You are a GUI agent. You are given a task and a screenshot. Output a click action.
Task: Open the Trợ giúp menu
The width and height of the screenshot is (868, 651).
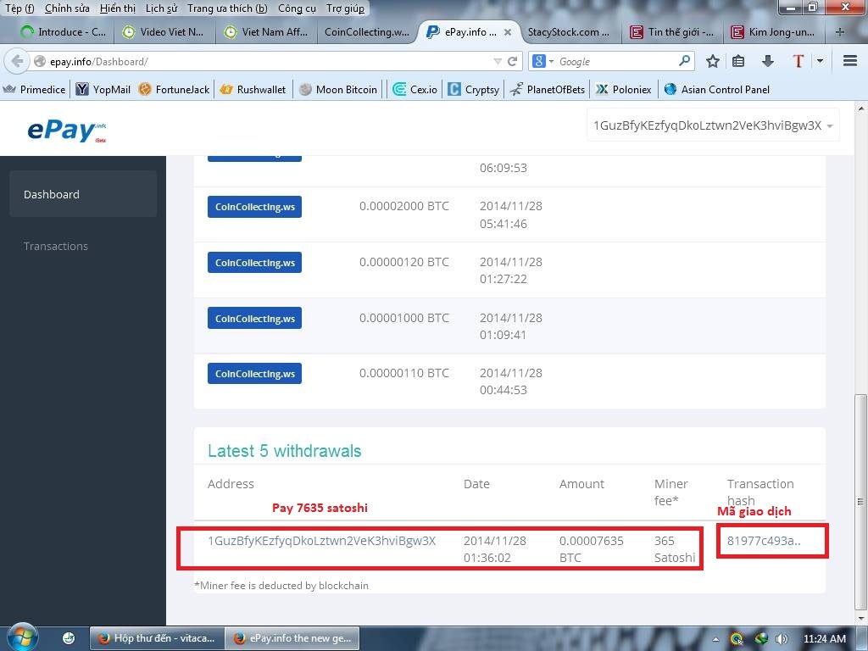346,8
